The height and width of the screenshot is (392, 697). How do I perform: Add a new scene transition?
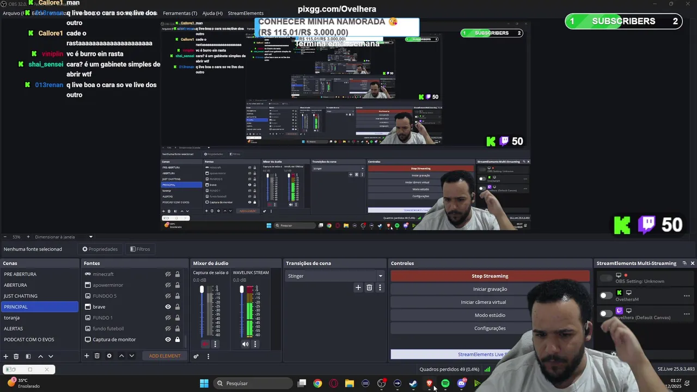tap(358, 287)
